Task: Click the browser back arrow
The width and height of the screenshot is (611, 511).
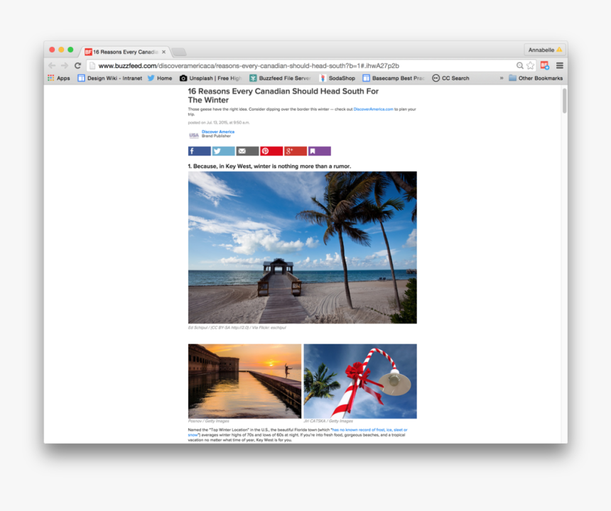Action: [52, 66]
